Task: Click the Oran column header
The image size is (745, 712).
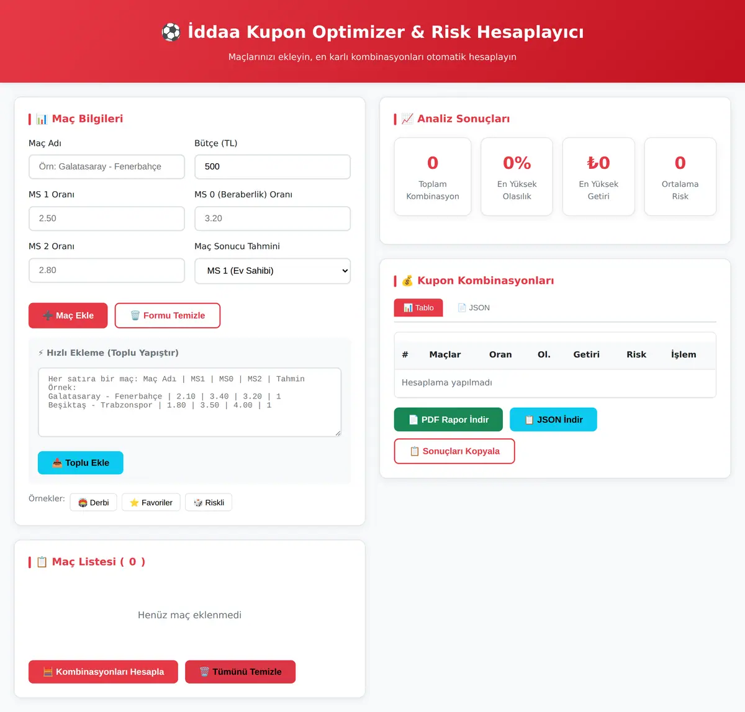Action: (500, 354)
